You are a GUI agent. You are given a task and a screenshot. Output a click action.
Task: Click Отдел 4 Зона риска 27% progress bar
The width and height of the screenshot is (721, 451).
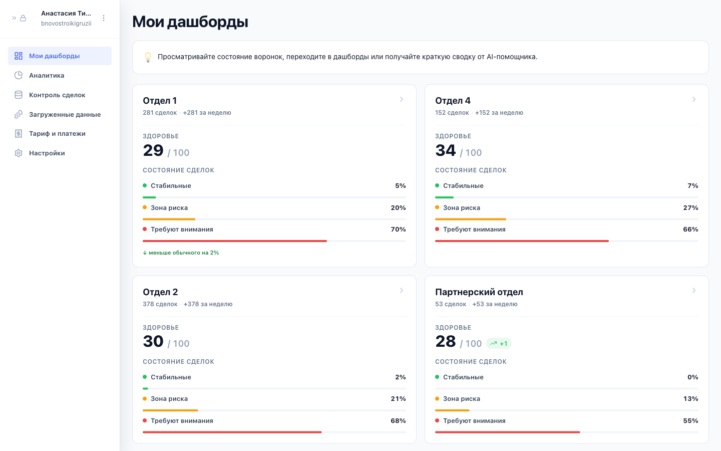click(567, 219)
